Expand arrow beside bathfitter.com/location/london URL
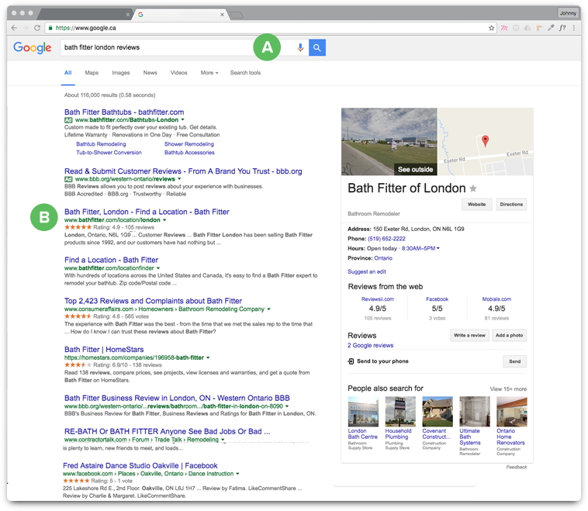 coord(164,220)
